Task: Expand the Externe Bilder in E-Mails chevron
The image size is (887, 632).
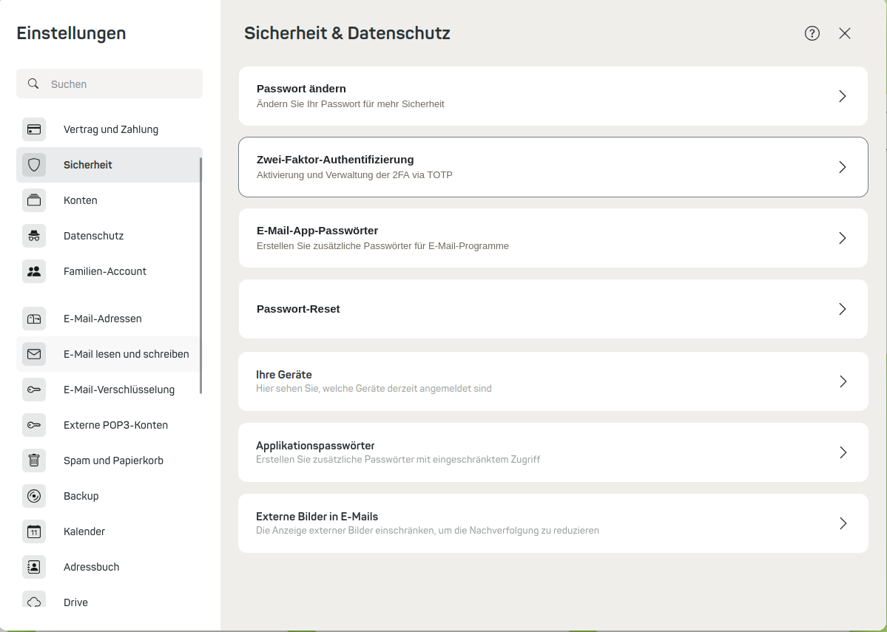Action: [843, 523]
